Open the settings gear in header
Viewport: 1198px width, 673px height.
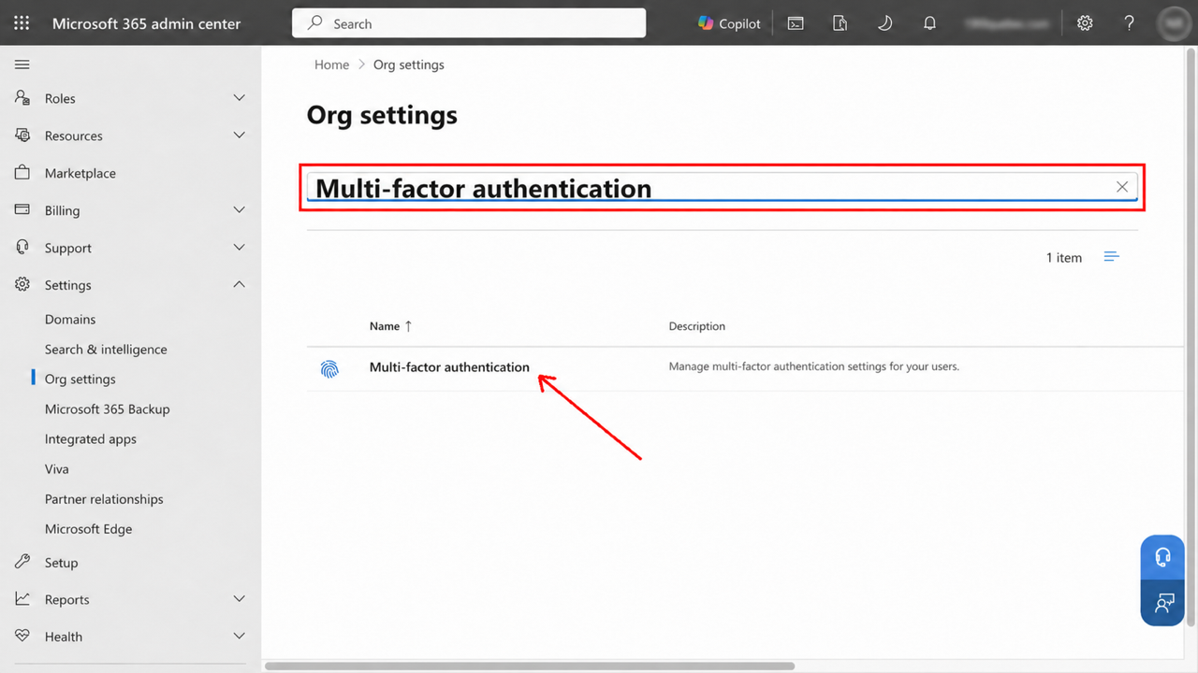coord(1085,23)
